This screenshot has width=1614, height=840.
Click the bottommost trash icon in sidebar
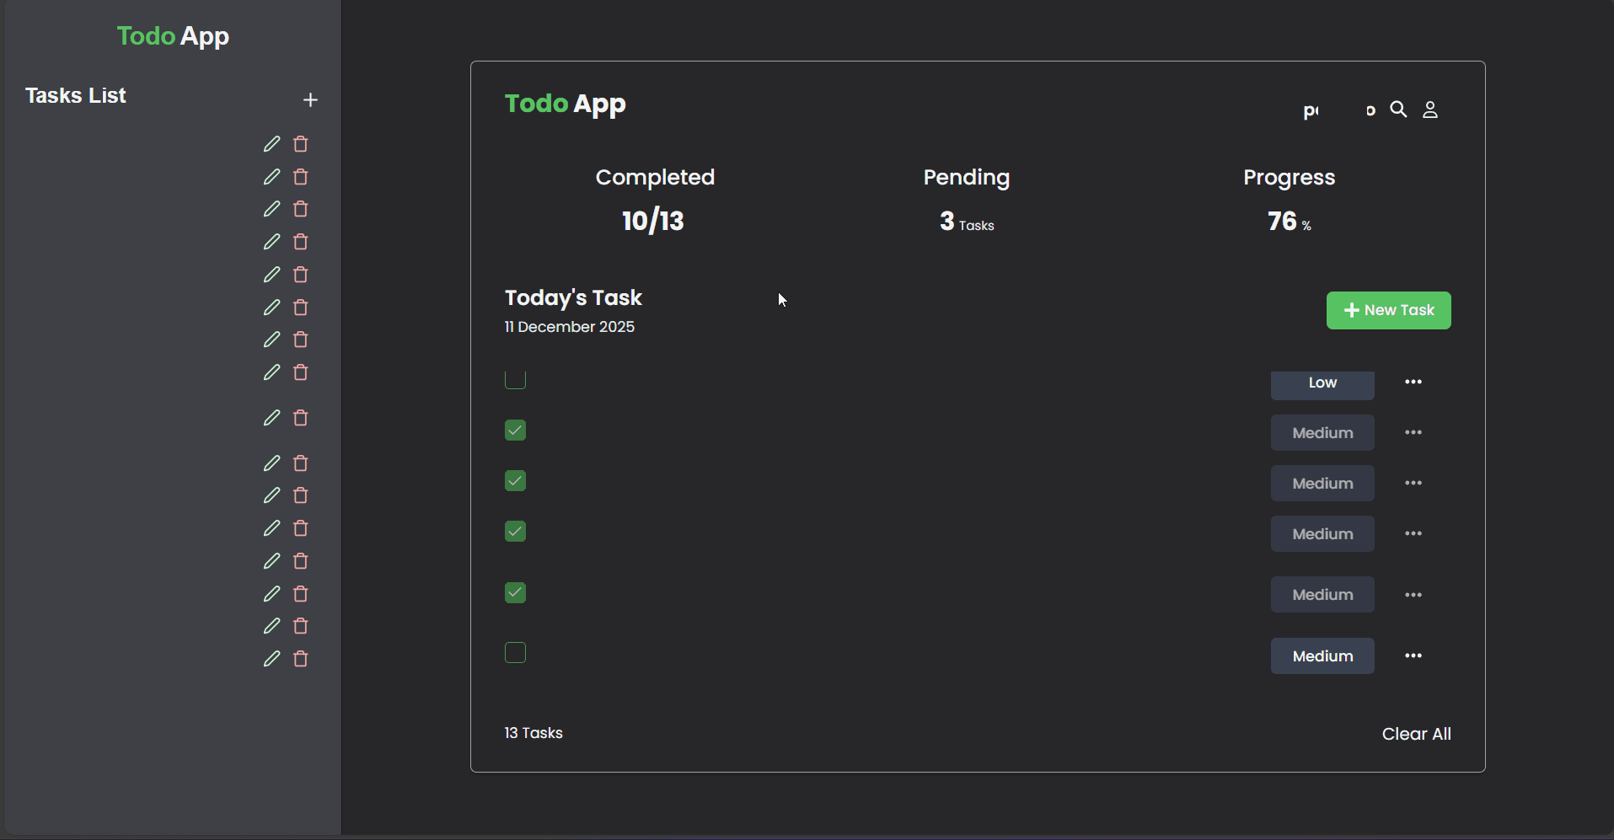(300, 659)
